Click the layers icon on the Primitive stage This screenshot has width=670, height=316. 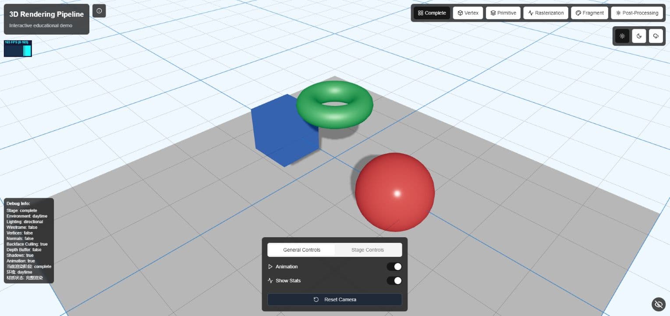[x=492, y=13]
